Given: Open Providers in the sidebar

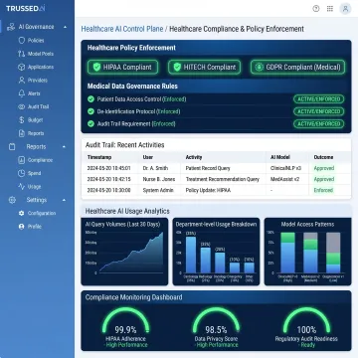Looking at the screenshot, I should click(38, 81).
